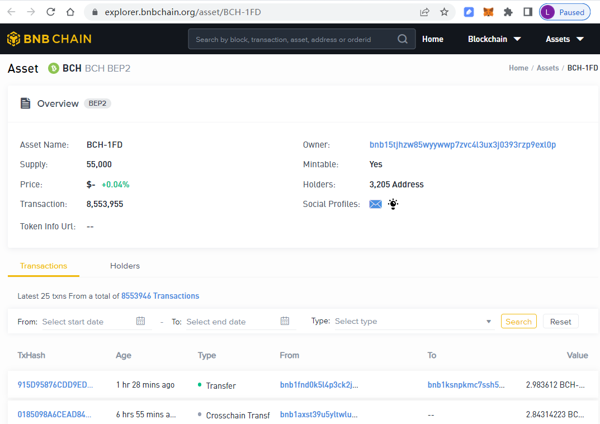Open the browser home page
Image resolution: width=600 pixels, height=424 pixels.
[x=70, y=12]
